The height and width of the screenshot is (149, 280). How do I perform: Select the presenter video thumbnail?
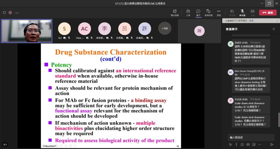27,31
